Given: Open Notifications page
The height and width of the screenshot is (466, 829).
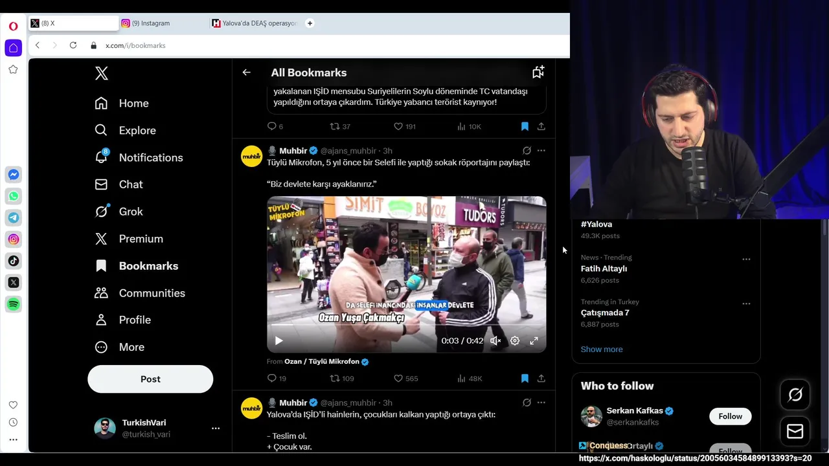Looking at the screenshot, I should point(139,158).
